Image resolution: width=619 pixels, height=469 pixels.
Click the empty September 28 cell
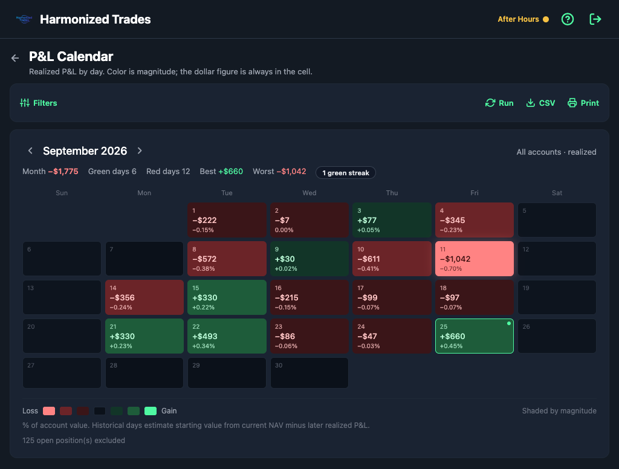tap(144, 373)
